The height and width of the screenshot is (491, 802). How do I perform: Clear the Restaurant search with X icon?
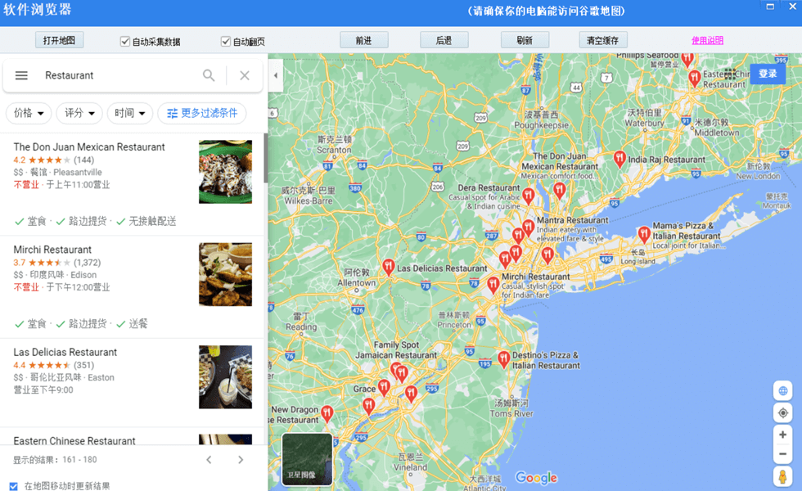pyautogui.click(x=245, y=75)
